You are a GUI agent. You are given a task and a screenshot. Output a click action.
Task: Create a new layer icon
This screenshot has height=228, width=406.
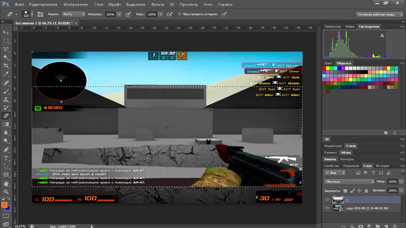[386, 226]
